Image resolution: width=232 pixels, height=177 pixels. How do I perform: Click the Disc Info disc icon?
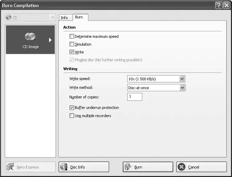[x=64, y=167]
